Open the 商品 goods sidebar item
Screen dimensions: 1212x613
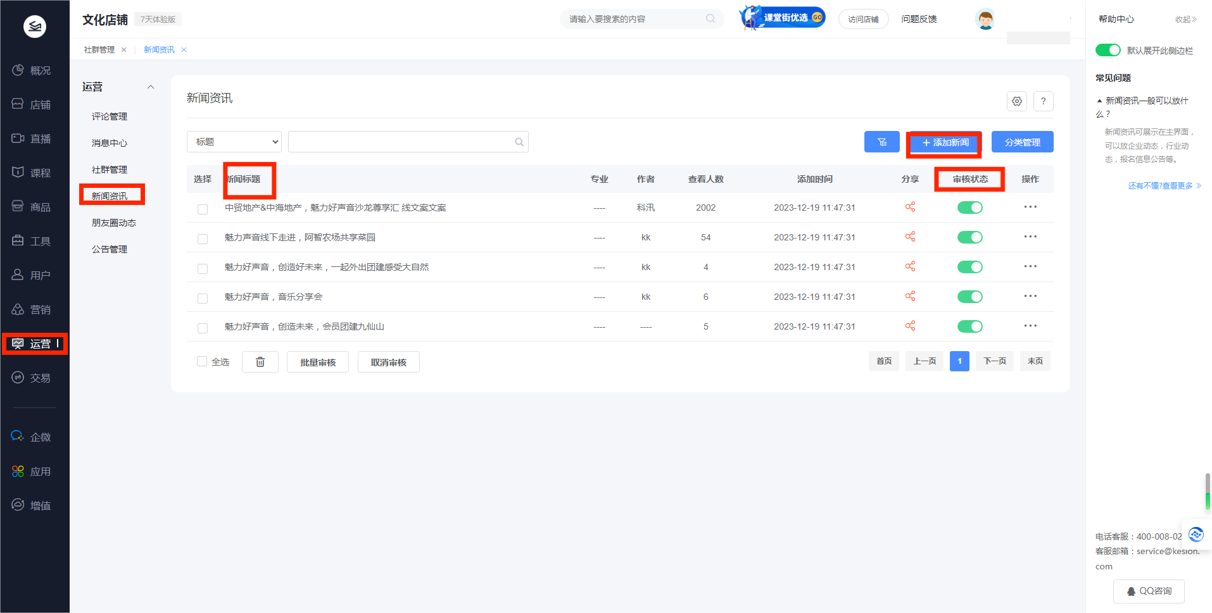(32, 207)
